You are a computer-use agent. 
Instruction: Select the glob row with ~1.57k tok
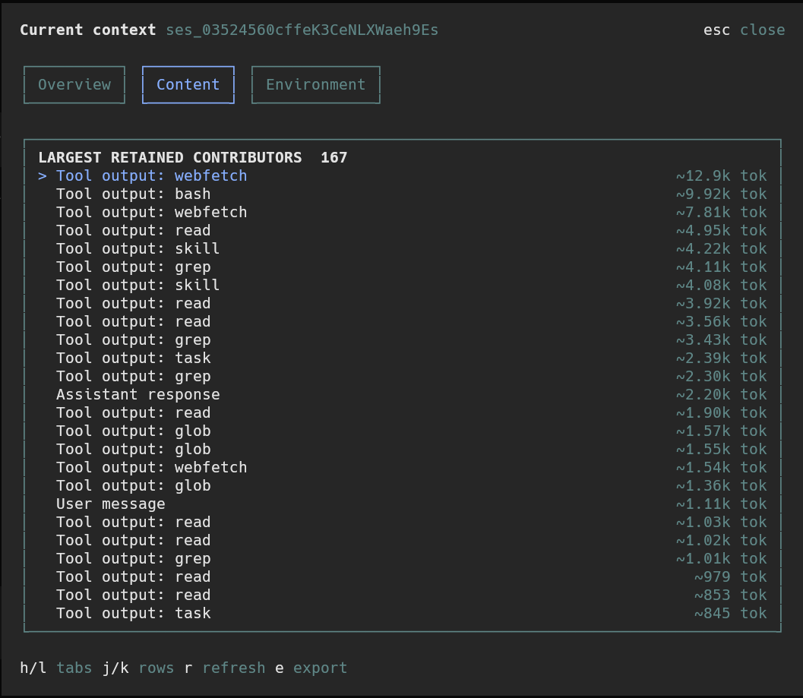(x=403, y=431)
